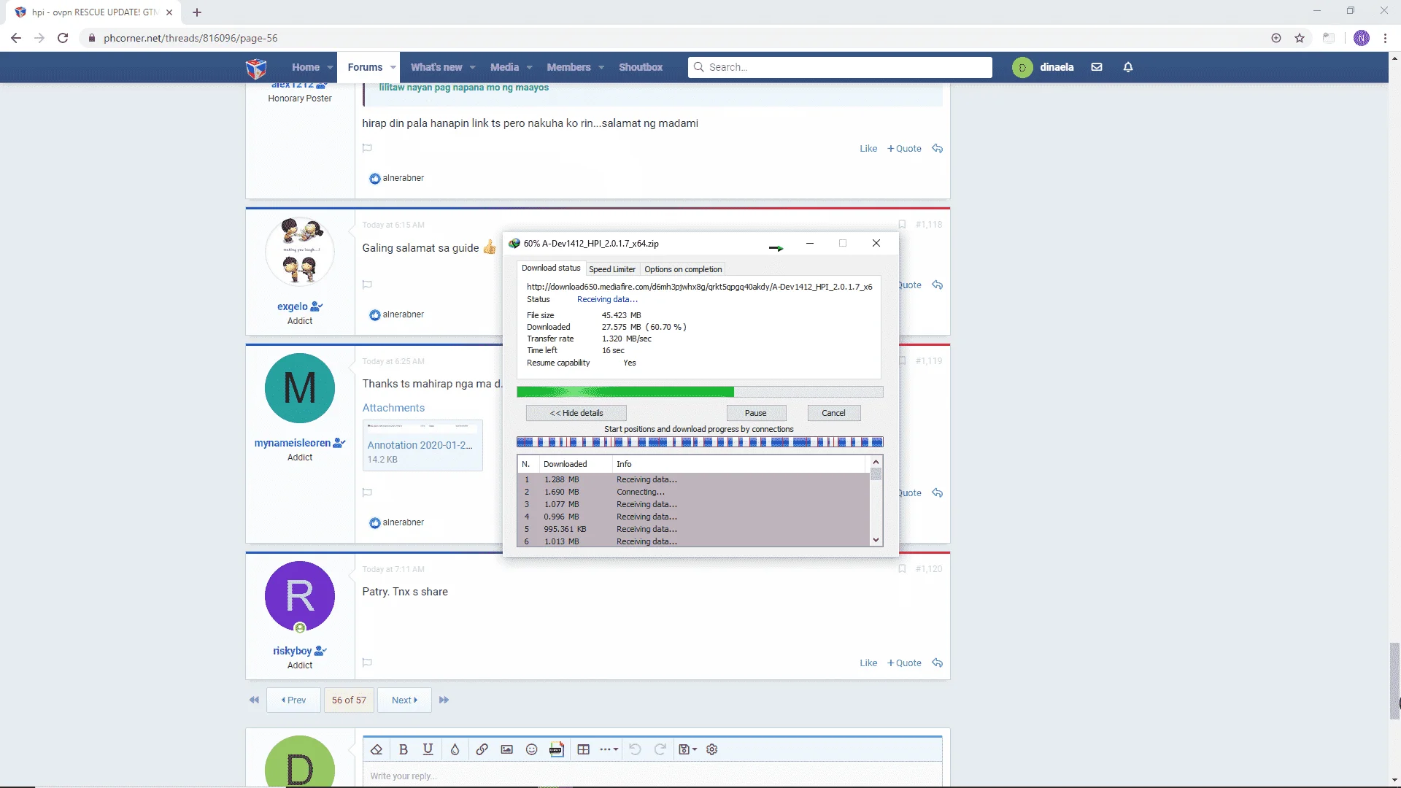Expand the Members menu arrow
1401x788 pixels.
[x=601, y=67]
